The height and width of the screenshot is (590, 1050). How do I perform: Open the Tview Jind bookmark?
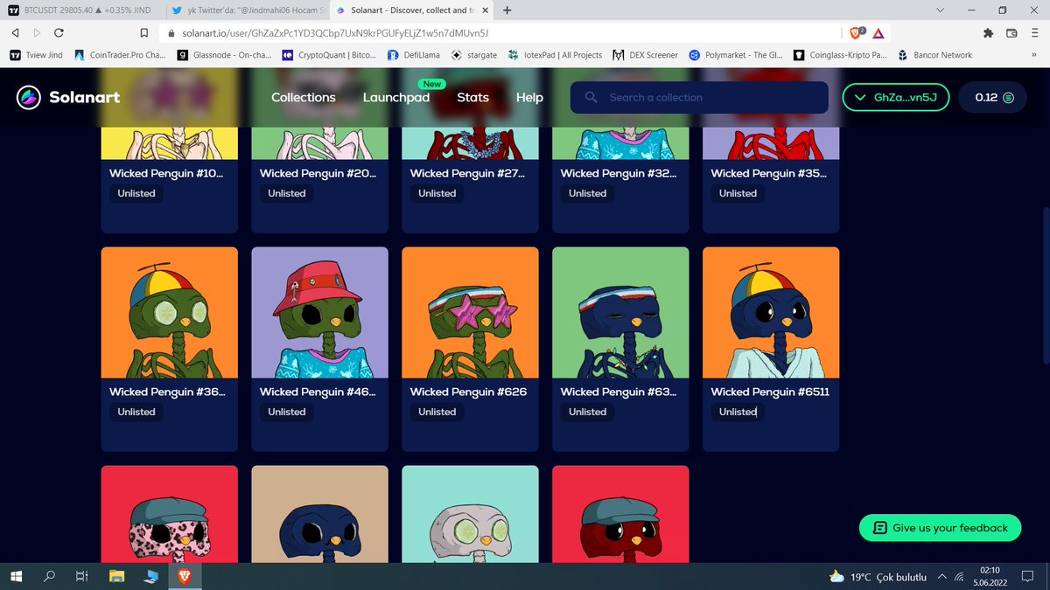pos(37,54)
